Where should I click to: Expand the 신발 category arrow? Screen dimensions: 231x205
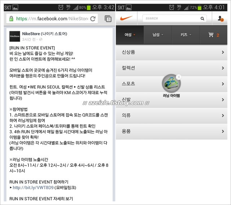pos(223,100)
